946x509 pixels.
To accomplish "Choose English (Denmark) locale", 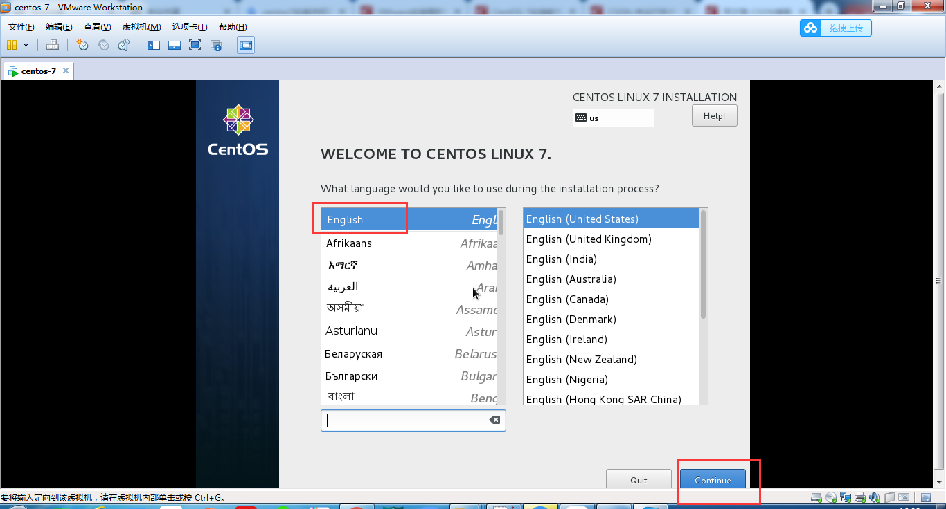I will (611, 319).
